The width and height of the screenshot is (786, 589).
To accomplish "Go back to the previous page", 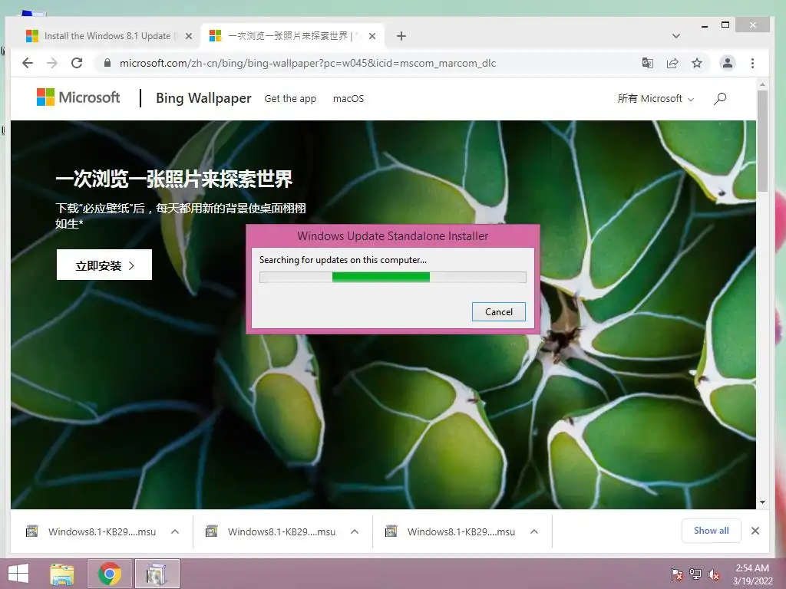I will point(28,63).
